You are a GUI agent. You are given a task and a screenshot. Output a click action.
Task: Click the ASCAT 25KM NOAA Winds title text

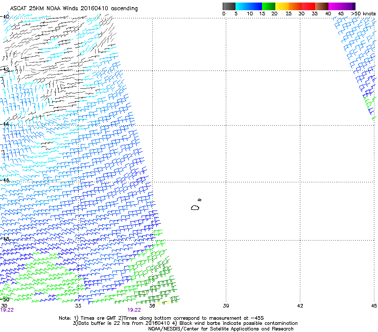74,9
